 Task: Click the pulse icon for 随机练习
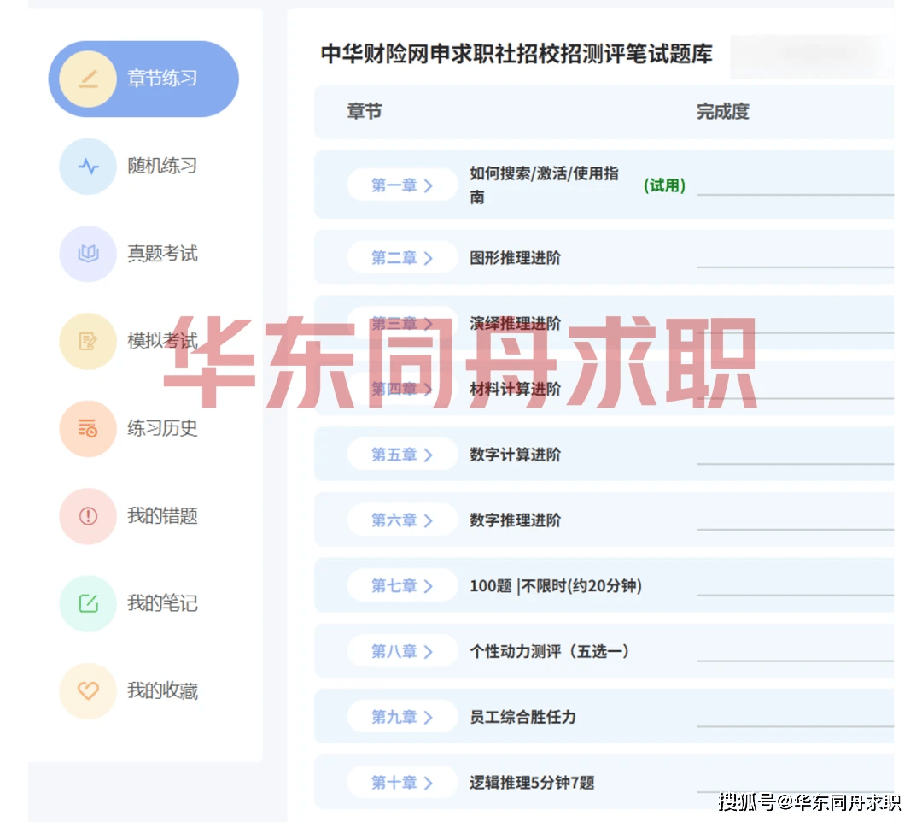88,167
